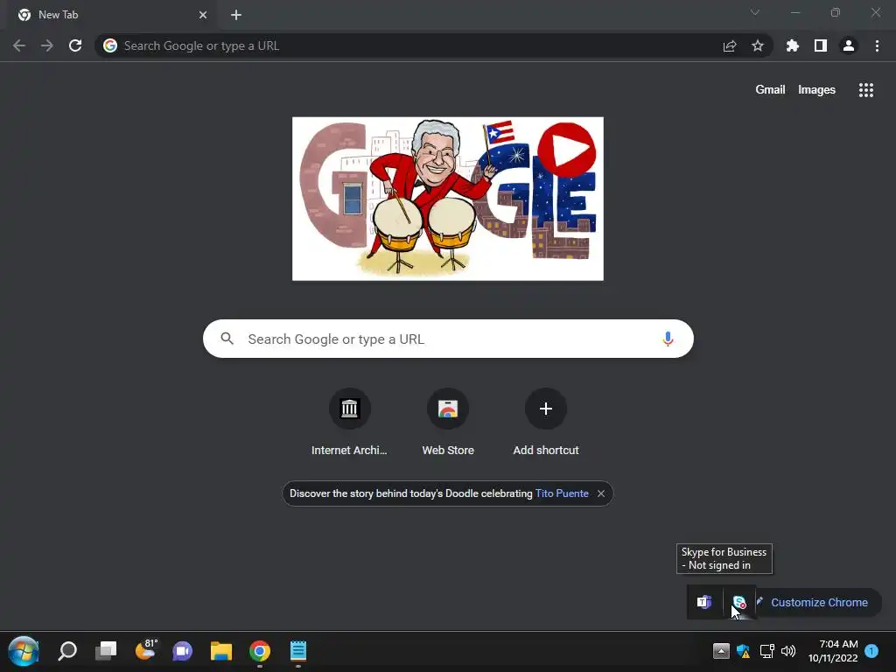Click the Chrome taskbar icon
Image resolution: width=896 pixels, height=672 pixels.
tap(259, 651)
